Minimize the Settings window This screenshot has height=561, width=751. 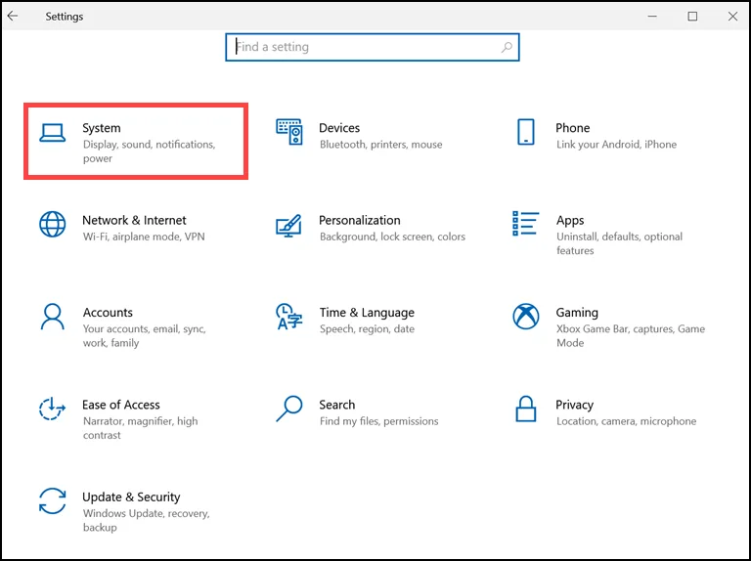tap(652, 16)
